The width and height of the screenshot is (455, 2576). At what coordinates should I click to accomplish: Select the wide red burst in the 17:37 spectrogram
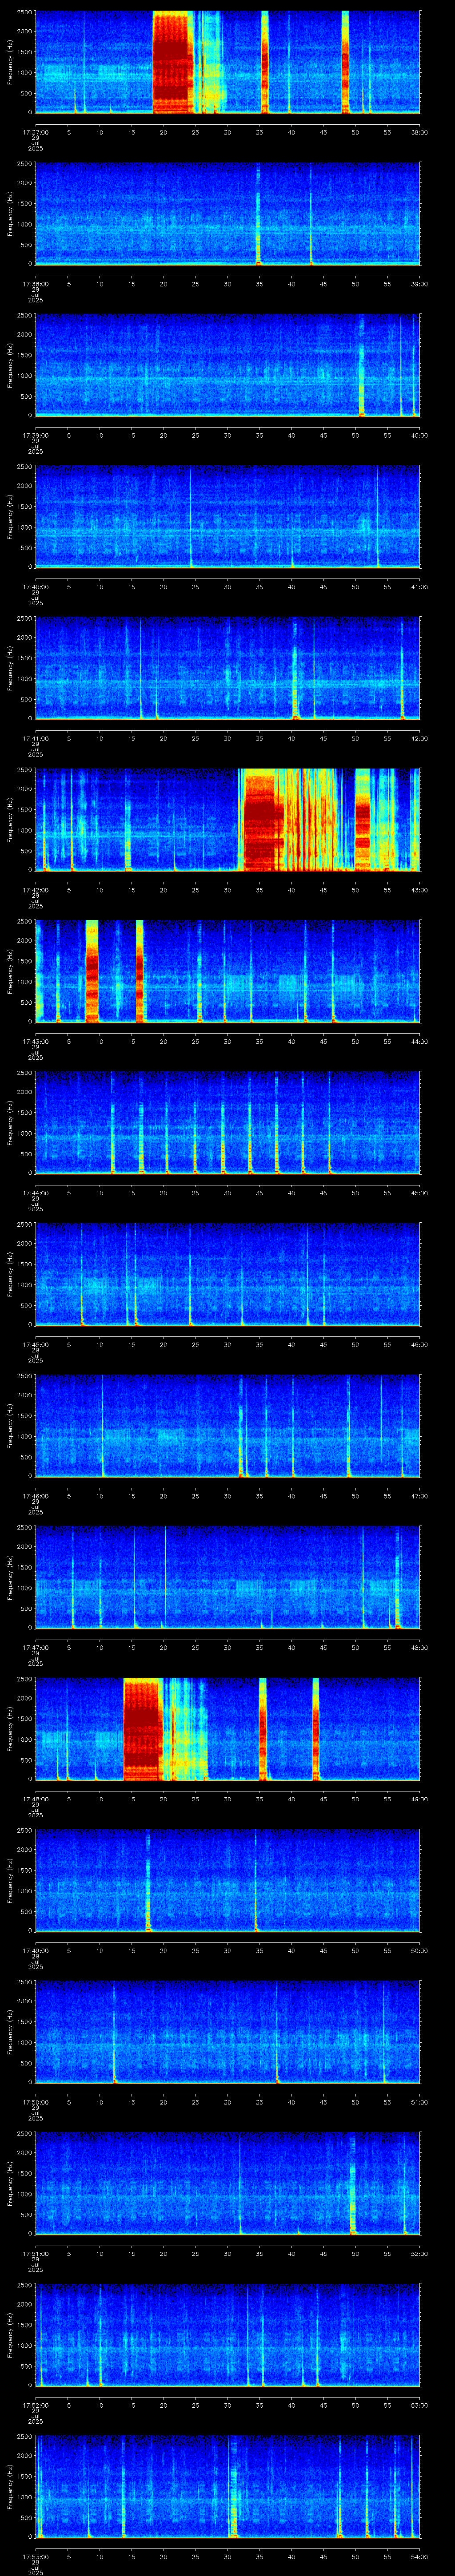173,62
